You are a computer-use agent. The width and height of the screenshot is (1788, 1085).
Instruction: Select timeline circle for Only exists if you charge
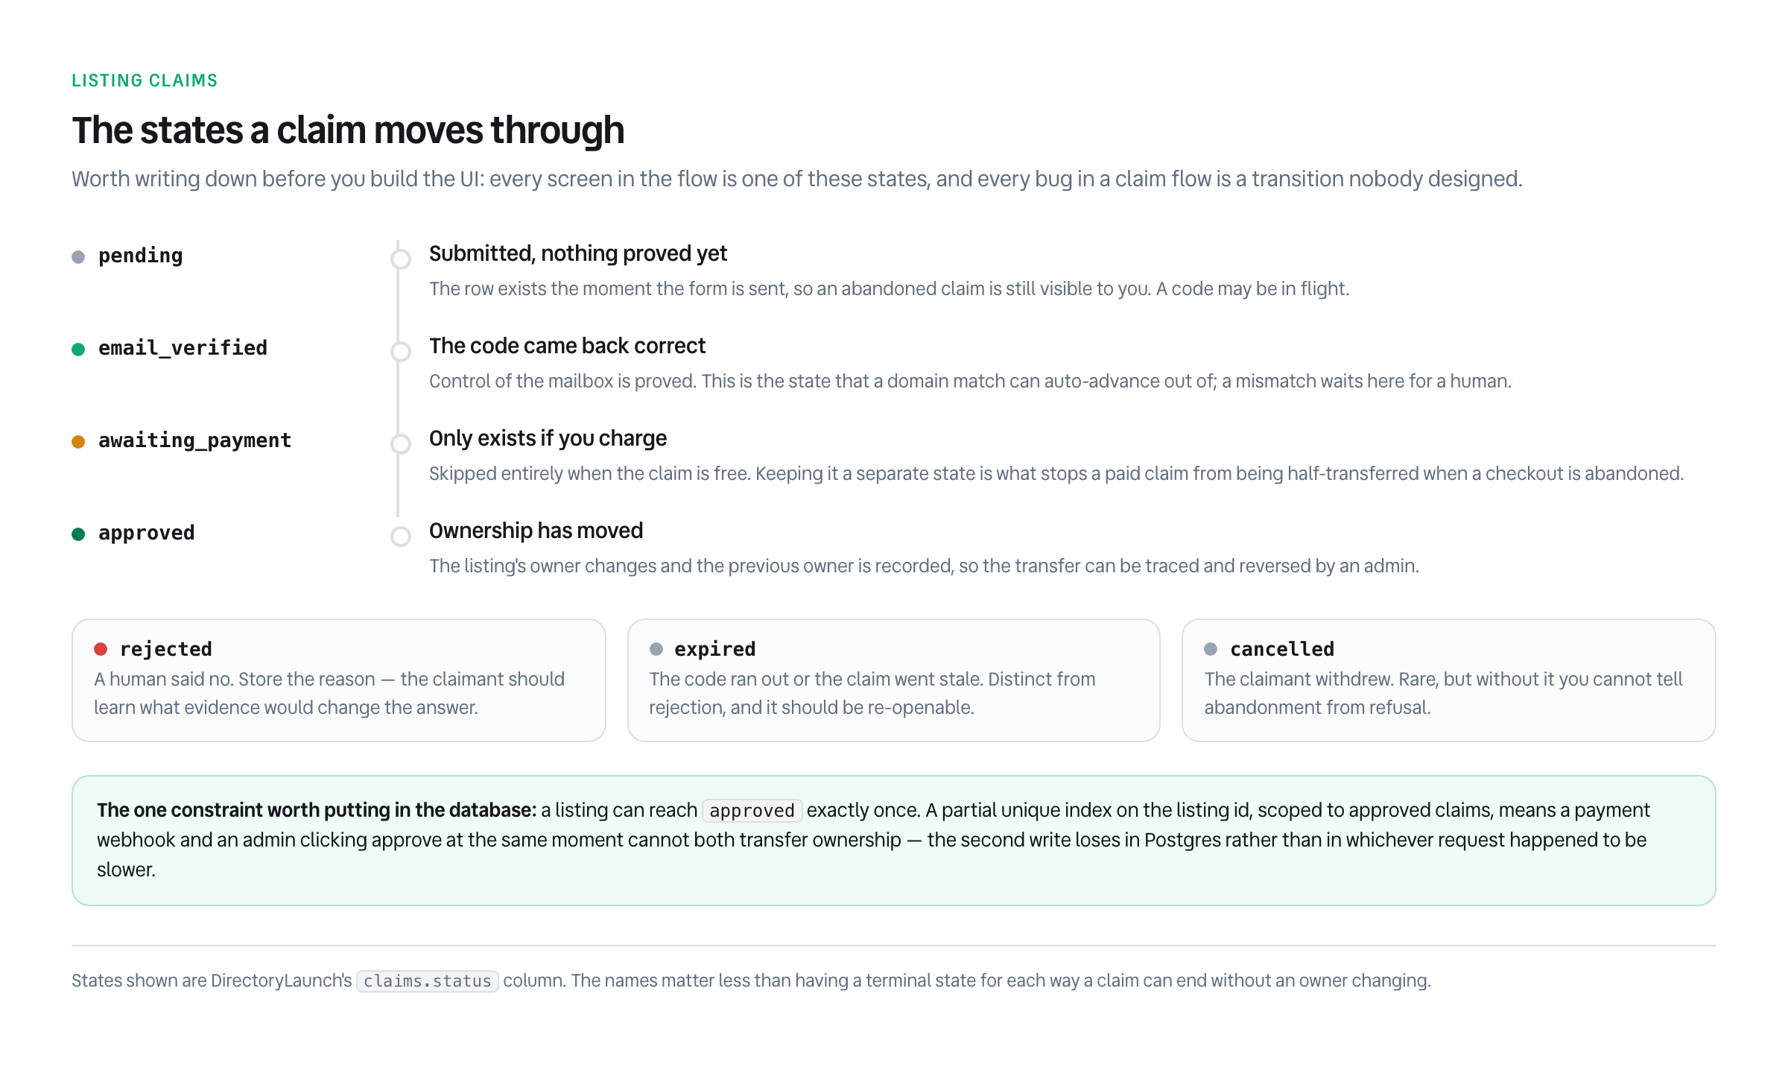coord(401,443)
